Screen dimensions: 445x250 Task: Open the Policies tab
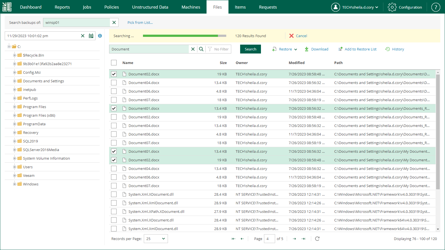112,7
